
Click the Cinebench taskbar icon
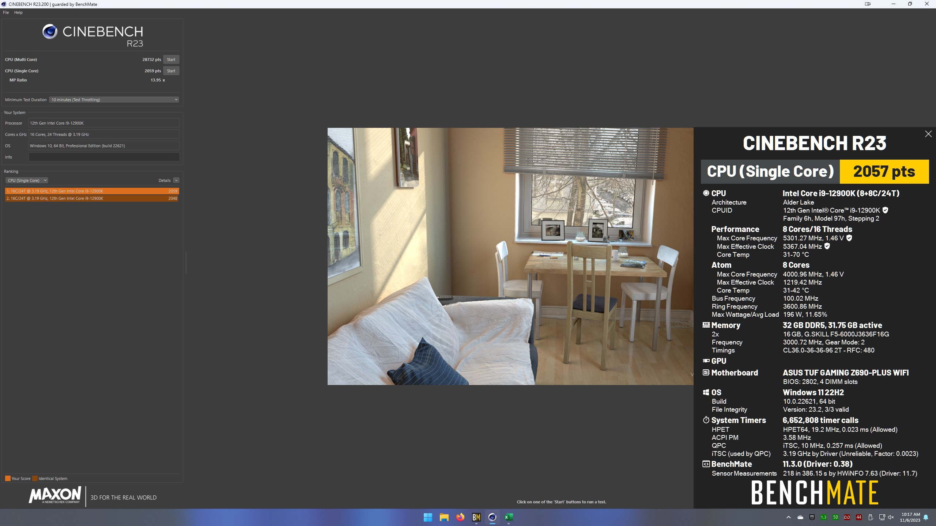(x=492, y=517)
